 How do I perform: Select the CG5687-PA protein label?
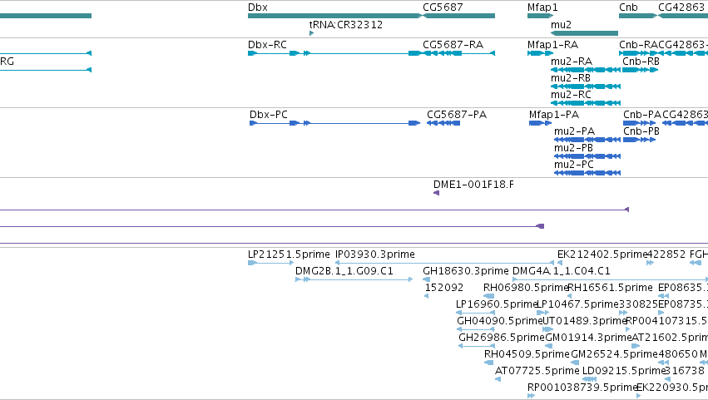click(x=457, y=115)
